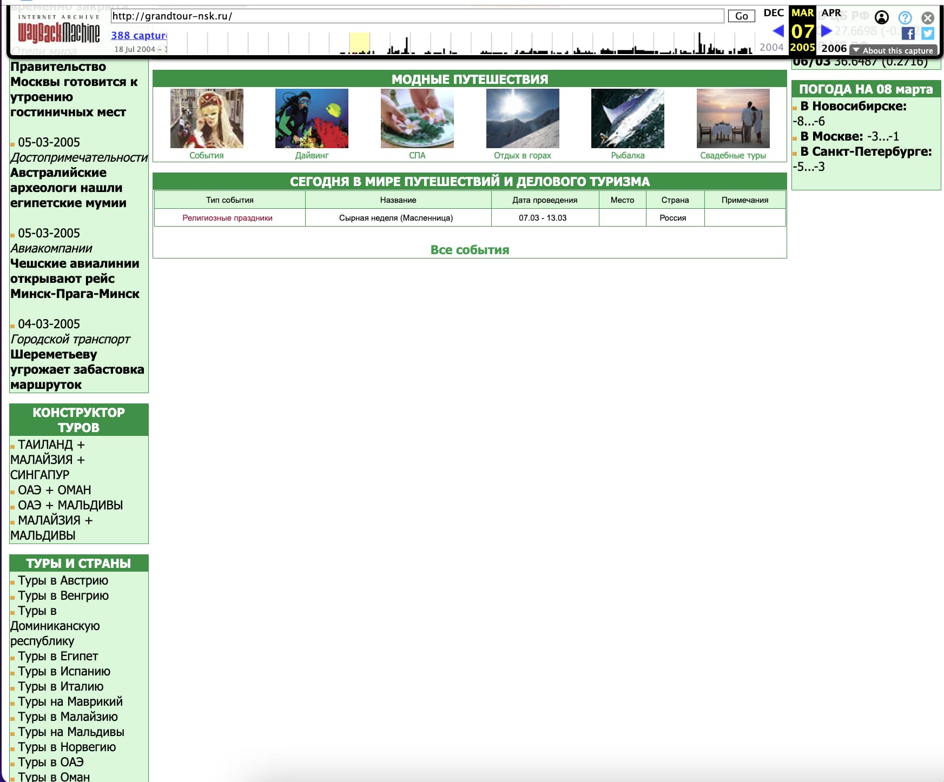This screenshot has height=782, width=944.
Task: Click the 07.03 - 13.03 date cell
Action: pyautogui.click(x=545, y=218)
